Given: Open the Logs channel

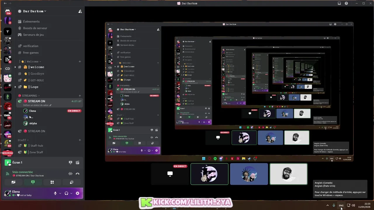Looking at the screenshot, I should click(x=50, y=87).
